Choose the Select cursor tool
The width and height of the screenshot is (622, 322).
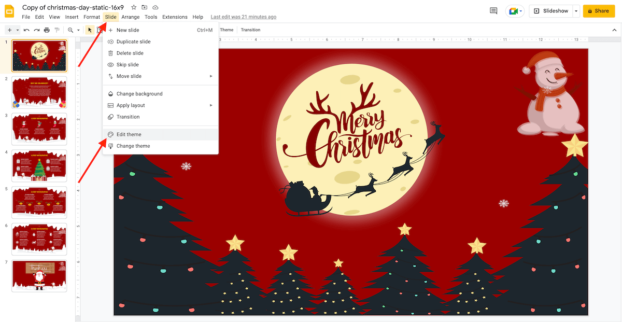point(90,30)
